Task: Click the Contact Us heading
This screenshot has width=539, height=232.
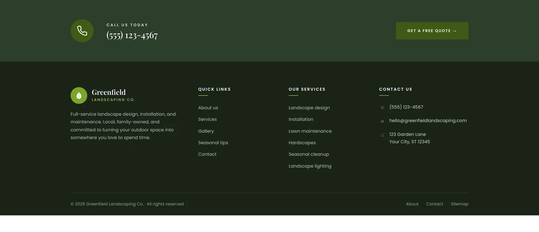Action: [396, 89]
